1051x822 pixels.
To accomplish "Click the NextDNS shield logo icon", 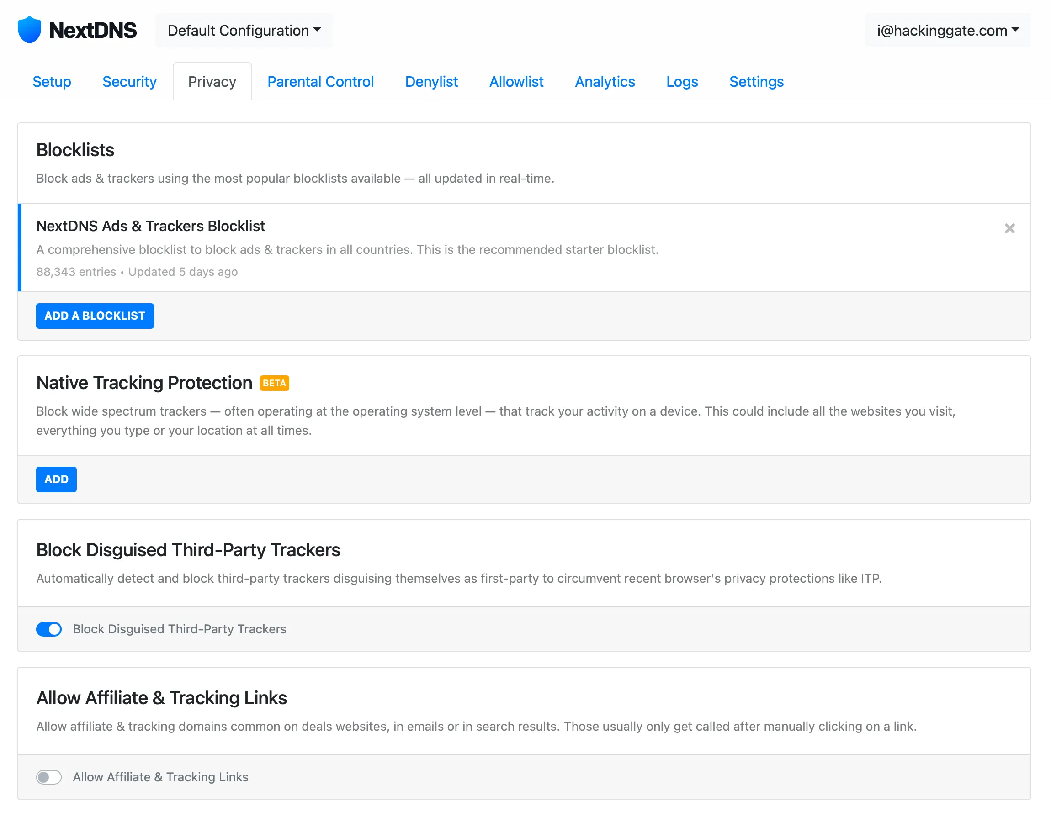I will (x=29, y=30).
